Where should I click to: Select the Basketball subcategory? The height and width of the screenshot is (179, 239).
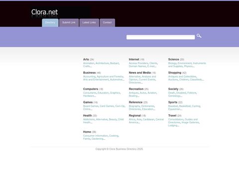click(x=185, y=106)
